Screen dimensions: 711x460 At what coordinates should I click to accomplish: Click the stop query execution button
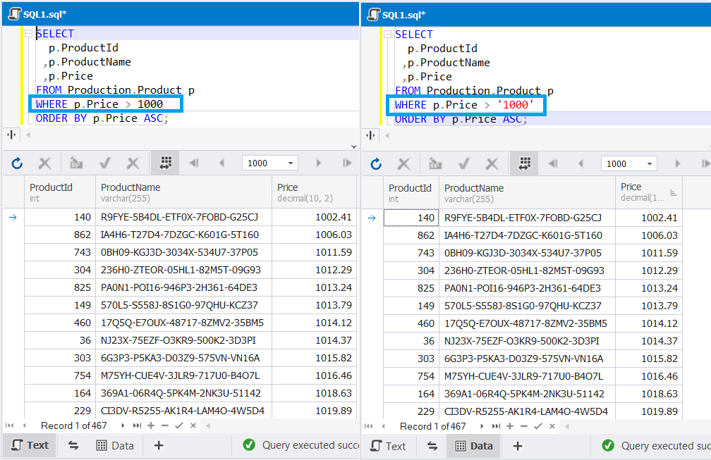click(x=44, y=163)
